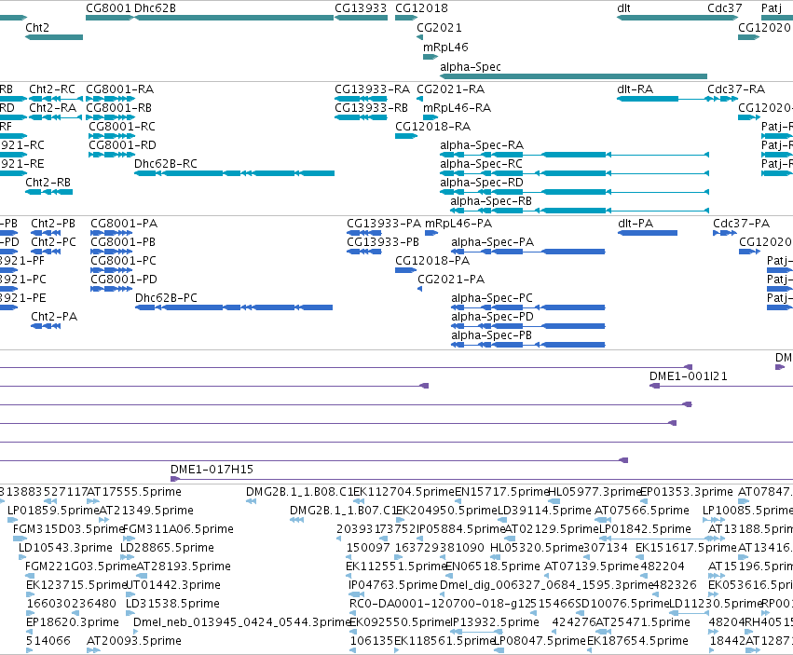The height and width of the screenshot is (655, 793).
Task: Click the Cdc37 gene label
Action: [x=725, y=8]
